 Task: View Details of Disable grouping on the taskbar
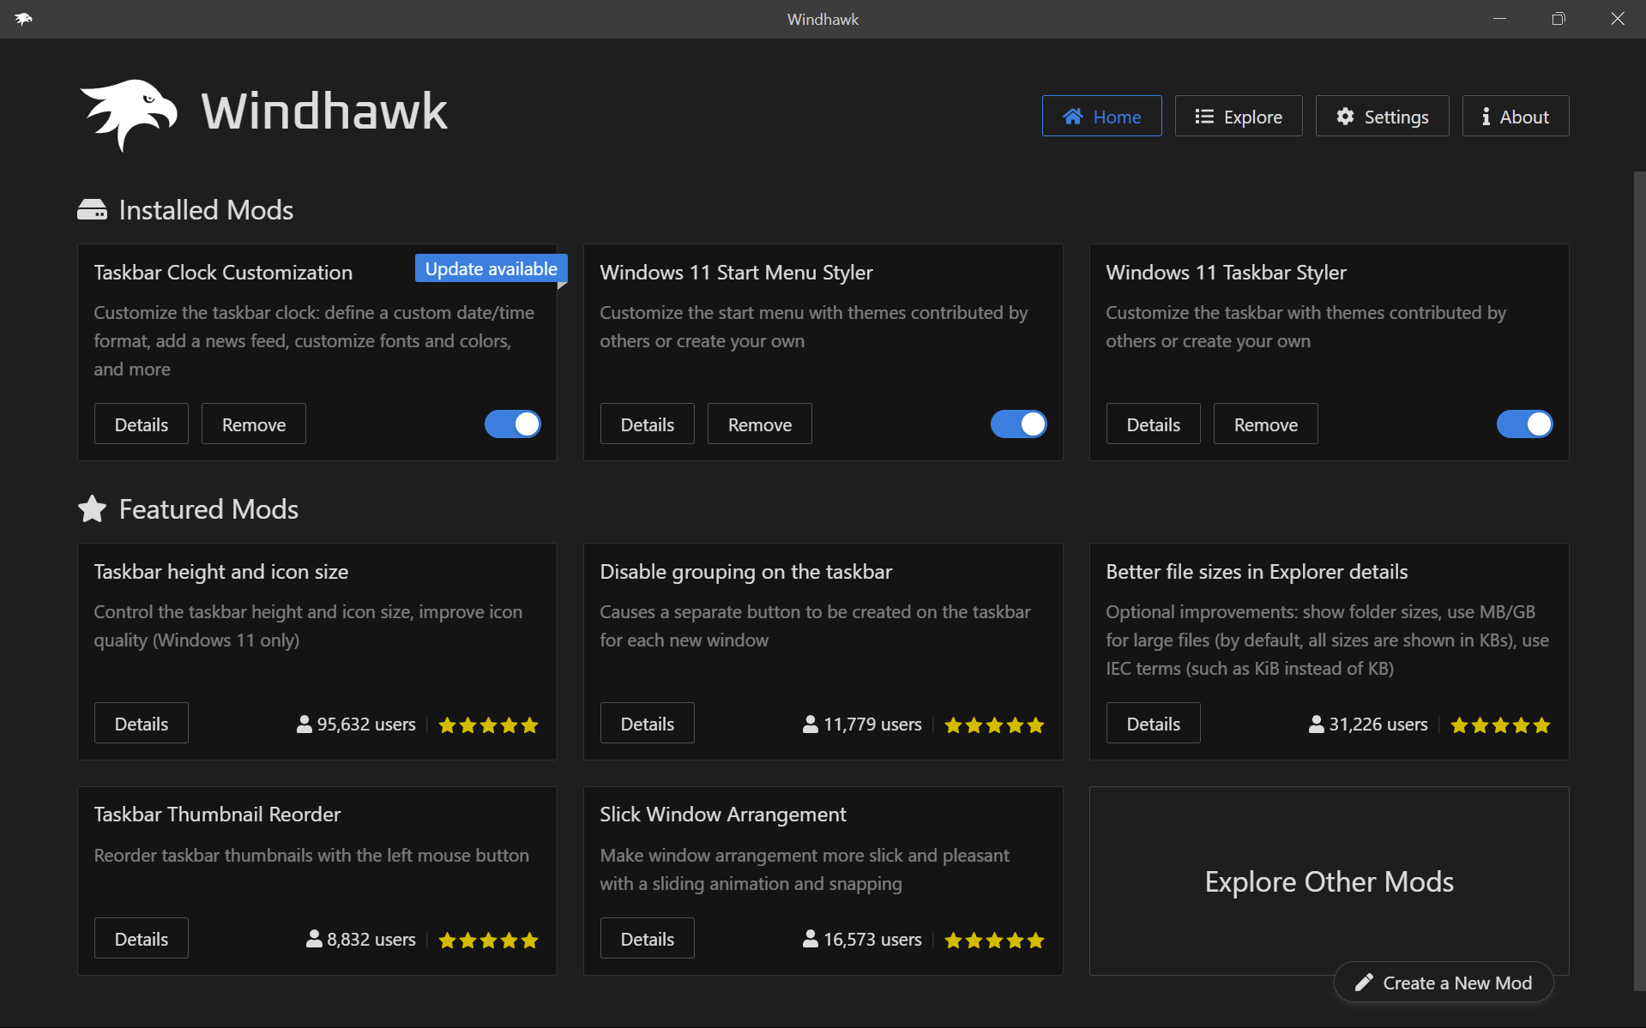(648, 723)
